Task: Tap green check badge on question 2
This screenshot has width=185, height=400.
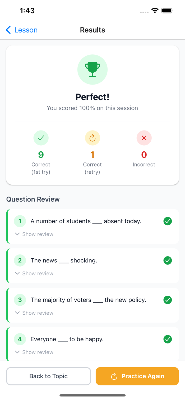Action: tap(168, 261)
